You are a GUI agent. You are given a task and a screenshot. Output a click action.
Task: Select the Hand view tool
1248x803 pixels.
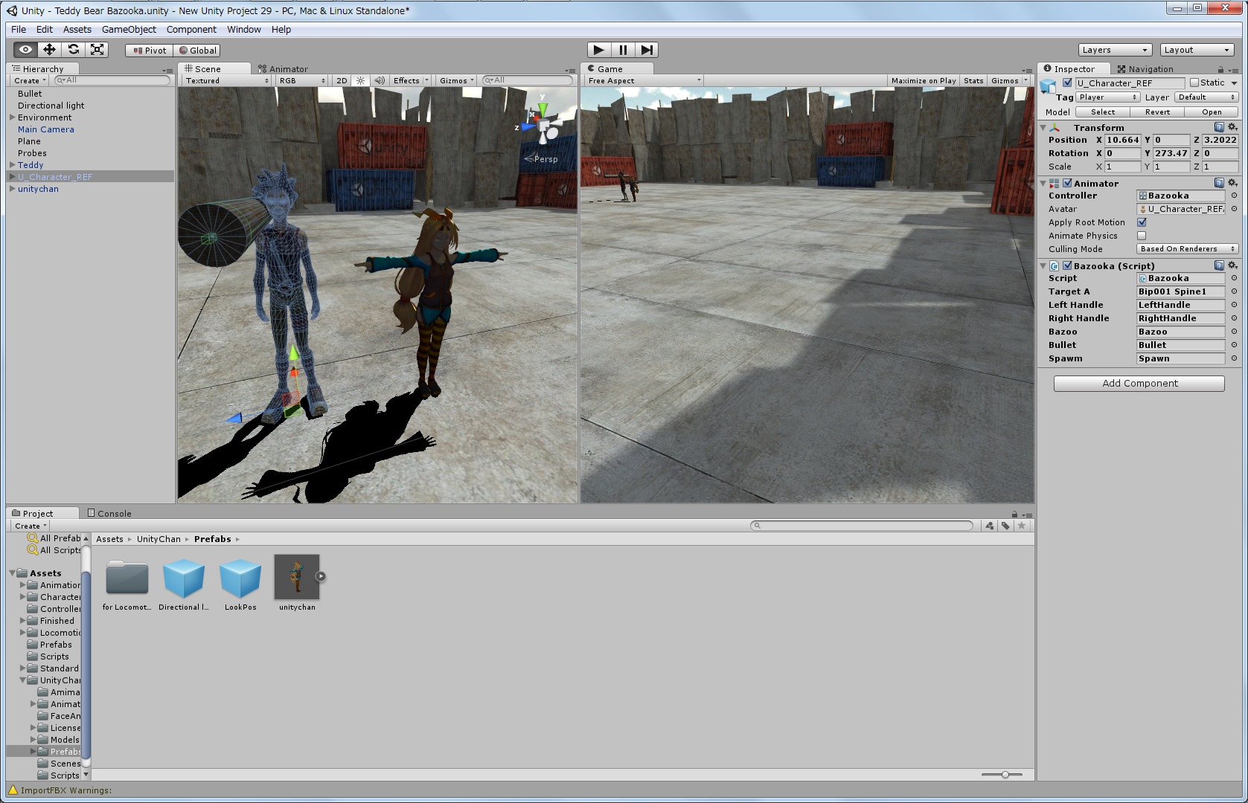tap(25, 50)
